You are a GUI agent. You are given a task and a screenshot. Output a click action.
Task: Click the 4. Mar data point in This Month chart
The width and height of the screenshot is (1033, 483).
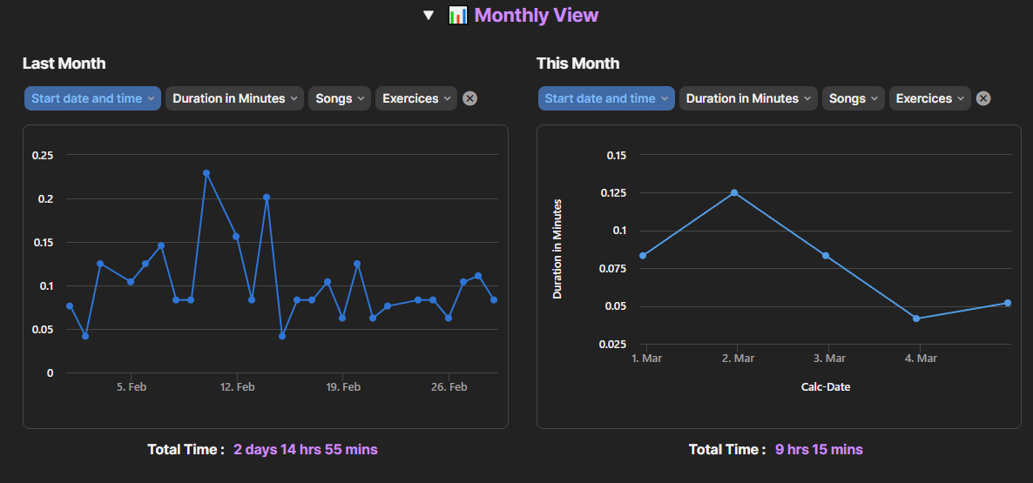pyautogui.click(x=916, y=319)
